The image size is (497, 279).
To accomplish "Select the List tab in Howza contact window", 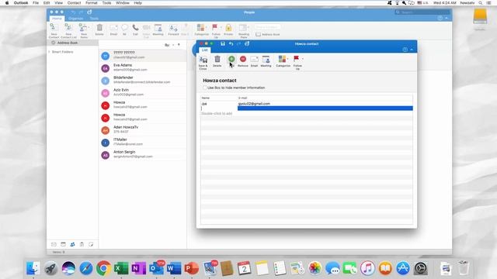I will tap(205, 50).
